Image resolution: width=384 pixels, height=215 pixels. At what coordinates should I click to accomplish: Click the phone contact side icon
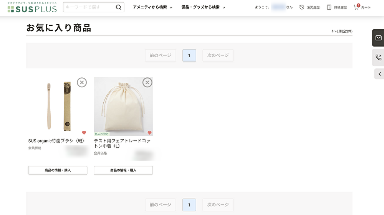click(378, 58)
